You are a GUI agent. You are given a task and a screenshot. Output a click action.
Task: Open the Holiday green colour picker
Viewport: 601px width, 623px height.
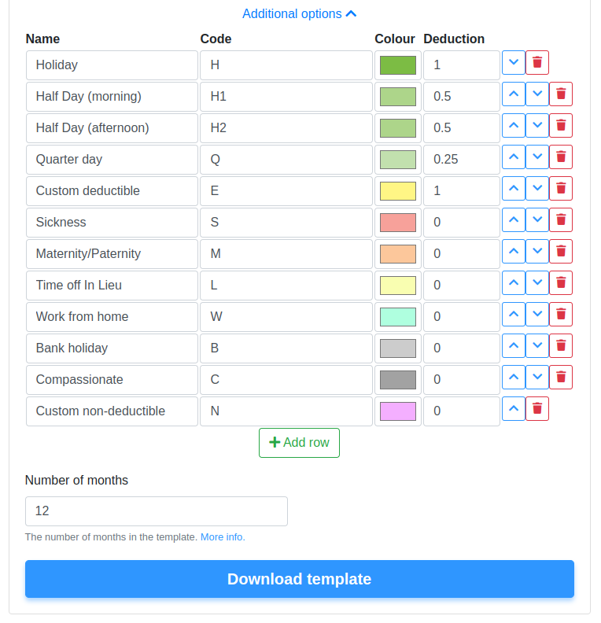point(398,65)
